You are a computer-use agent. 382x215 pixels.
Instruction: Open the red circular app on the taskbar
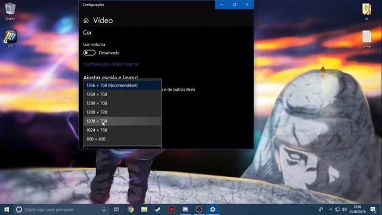coord(172,210)
